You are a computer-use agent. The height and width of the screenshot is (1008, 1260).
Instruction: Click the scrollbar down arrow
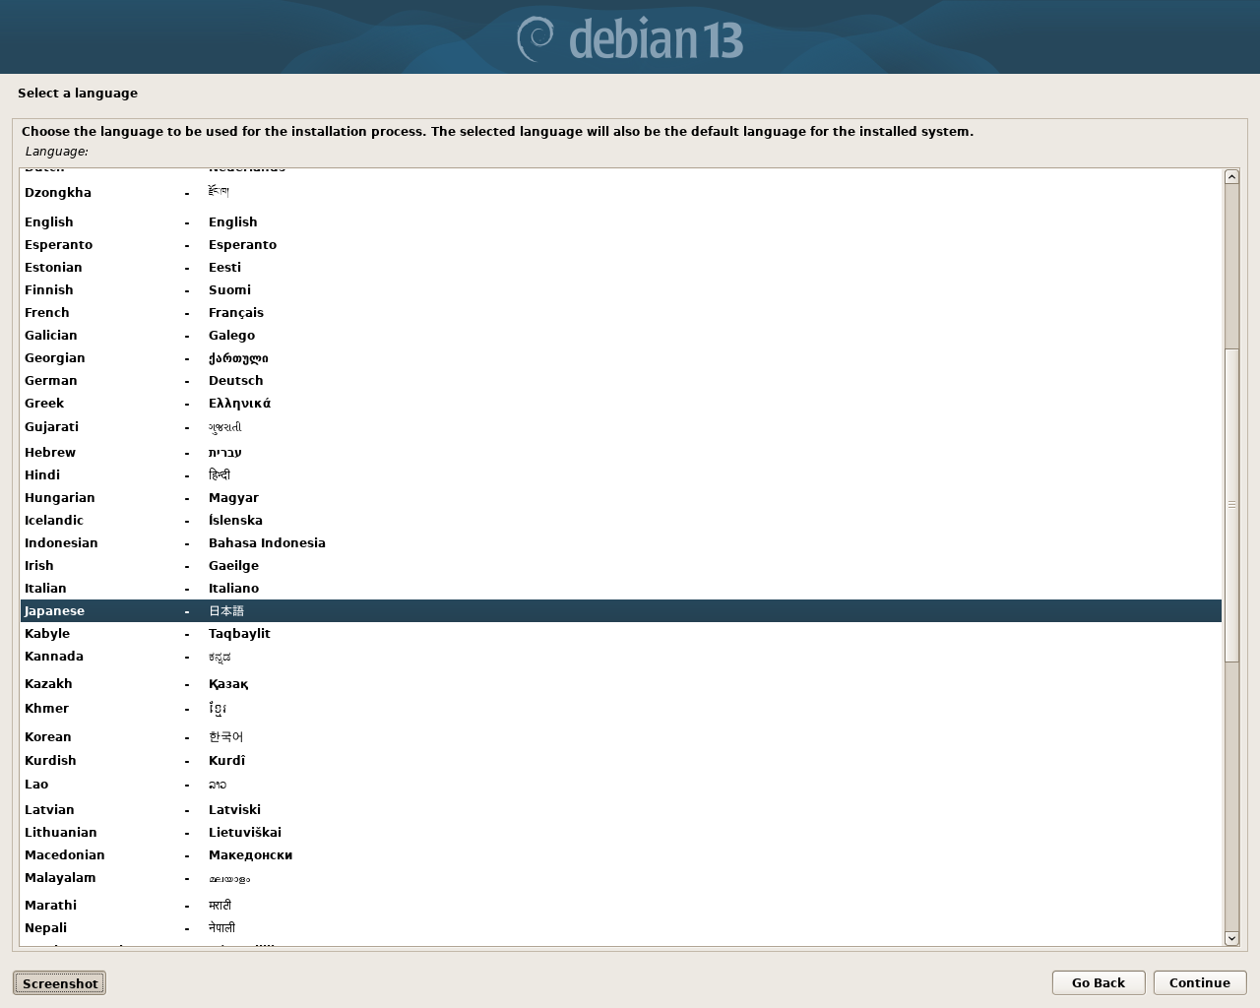tap(1231, 939)
